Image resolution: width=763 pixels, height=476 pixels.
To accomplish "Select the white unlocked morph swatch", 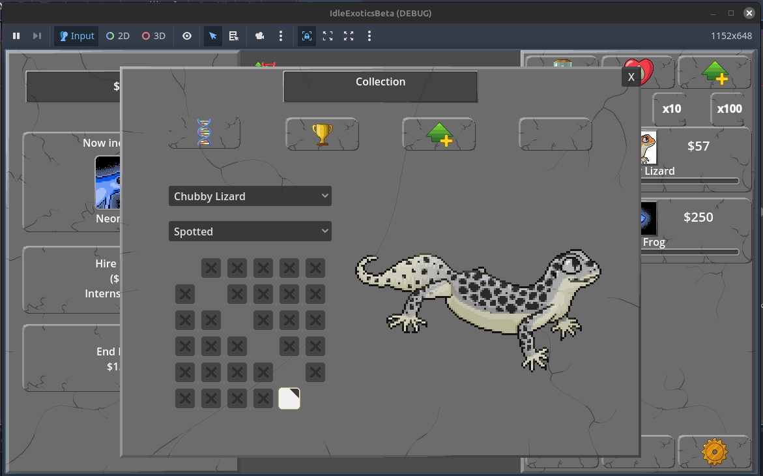I will pyautogui.click(x=289, y=398).
